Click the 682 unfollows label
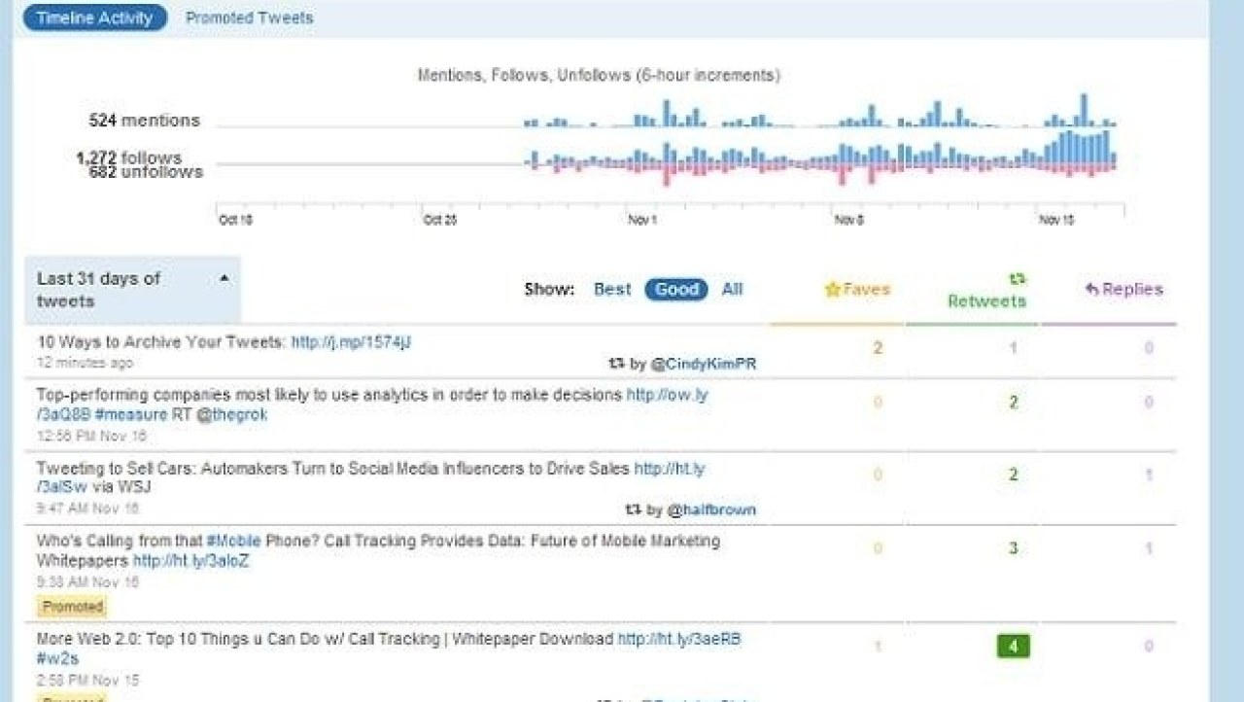Image resolution: width=1244 pixels, height=702 pixels. [146, 172]
